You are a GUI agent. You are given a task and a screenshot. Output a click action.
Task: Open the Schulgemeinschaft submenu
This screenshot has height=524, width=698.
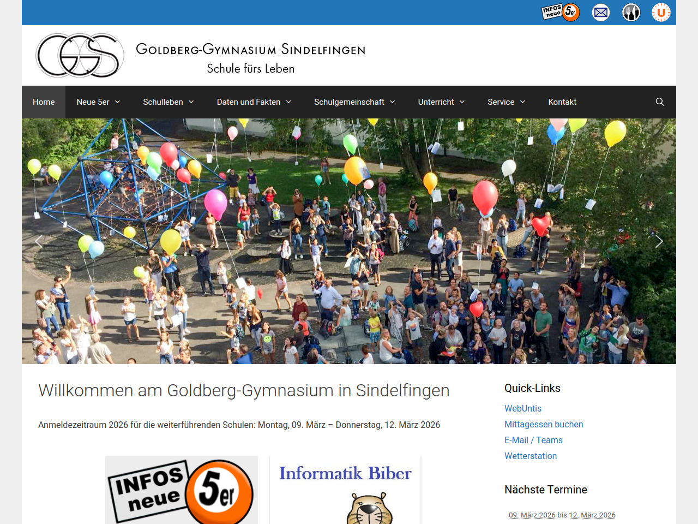tap(354, 102)
